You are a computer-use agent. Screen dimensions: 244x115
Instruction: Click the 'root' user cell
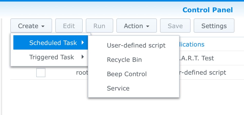(82, 73)
